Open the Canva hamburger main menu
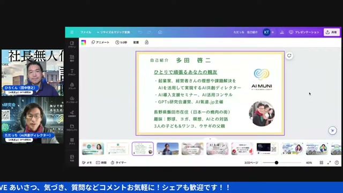This screenshot has width=343, height=193. [x=72, y=32]
